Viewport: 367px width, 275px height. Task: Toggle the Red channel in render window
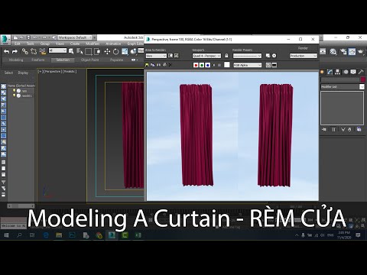pyautogui.click(x=196, y=66)
